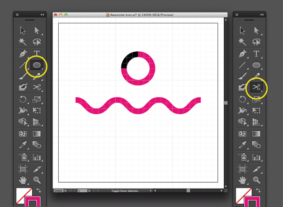
Task: Collapse the left tools panel with double arrows
Action: (42, 15)
